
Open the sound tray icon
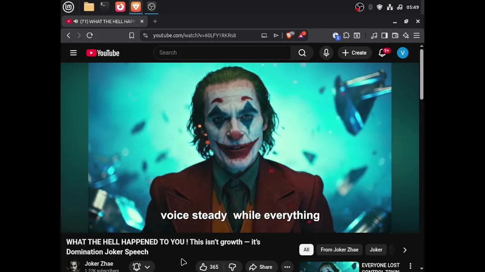tap(400, 7)
